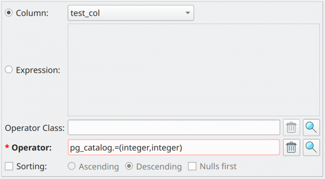Click the Column: label text
Image resolution: width=325 pixels, height=179 pixels.
click(32, 13)
